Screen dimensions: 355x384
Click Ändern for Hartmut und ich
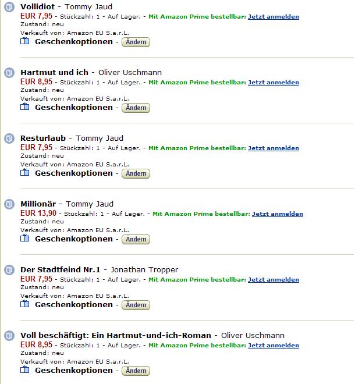(x=136, y=108)
